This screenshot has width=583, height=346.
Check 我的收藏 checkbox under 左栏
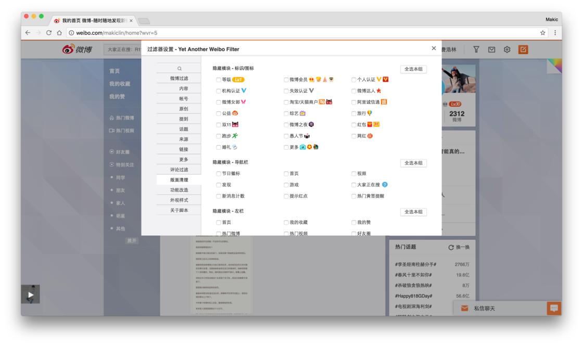286,223
